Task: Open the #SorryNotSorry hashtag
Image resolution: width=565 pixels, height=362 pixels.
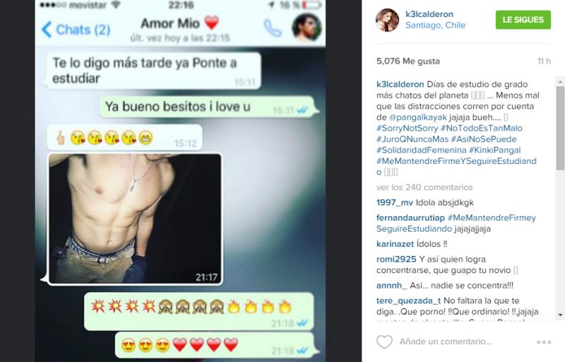Action: pyautogui.click(x=408, y=129)
